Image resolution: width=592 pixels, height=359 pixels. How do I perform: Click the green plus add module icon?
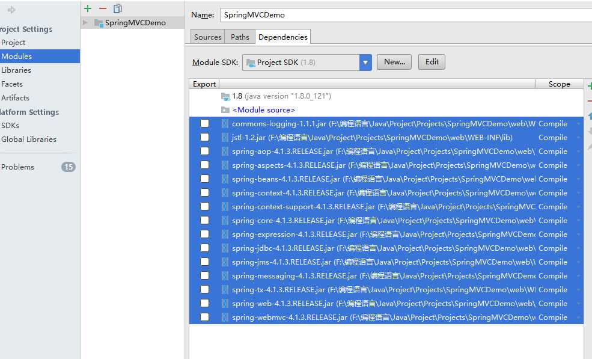point(88,8)
